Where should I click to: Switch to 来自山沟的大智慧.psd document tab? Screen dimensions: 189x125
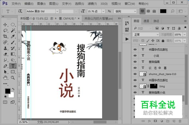98,19
